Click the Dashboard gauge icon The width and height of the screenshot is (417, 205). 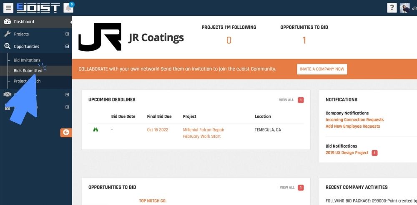[8, 22]
